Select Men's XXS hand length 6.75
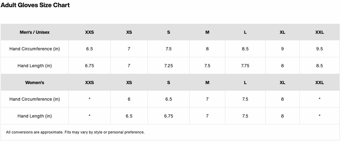341x141 pixels. coord(89,66)
